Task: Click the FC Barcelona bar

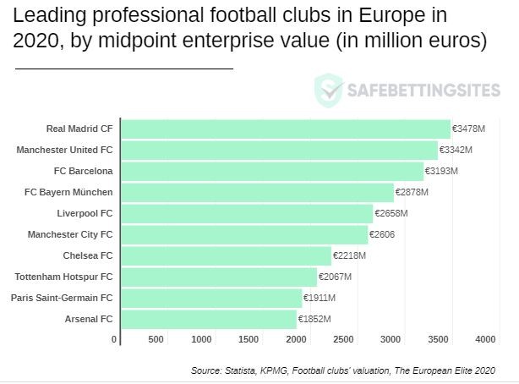Action: [272, 171]
